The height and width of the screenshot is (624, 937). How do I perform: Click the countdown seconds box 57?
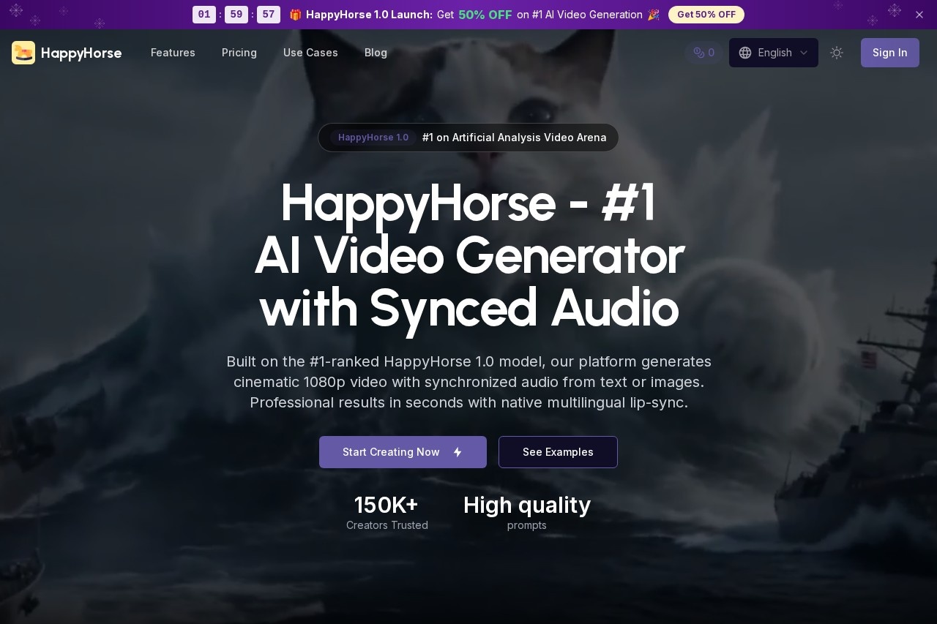(269, 15)
